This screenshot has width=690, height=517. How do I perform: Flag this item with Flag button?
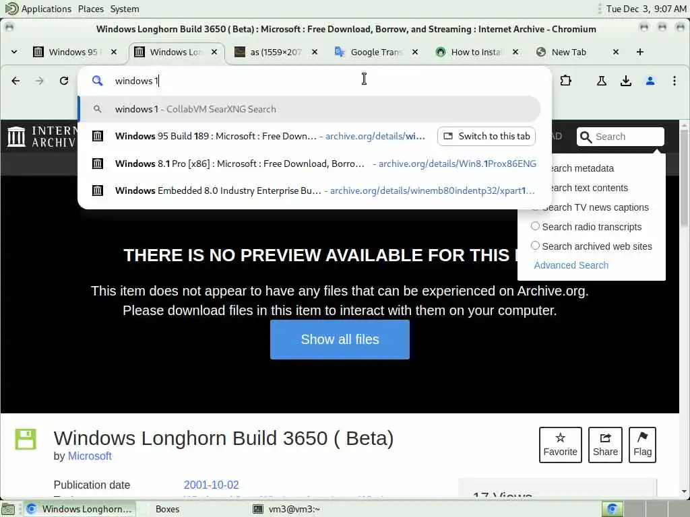(642, 445)
